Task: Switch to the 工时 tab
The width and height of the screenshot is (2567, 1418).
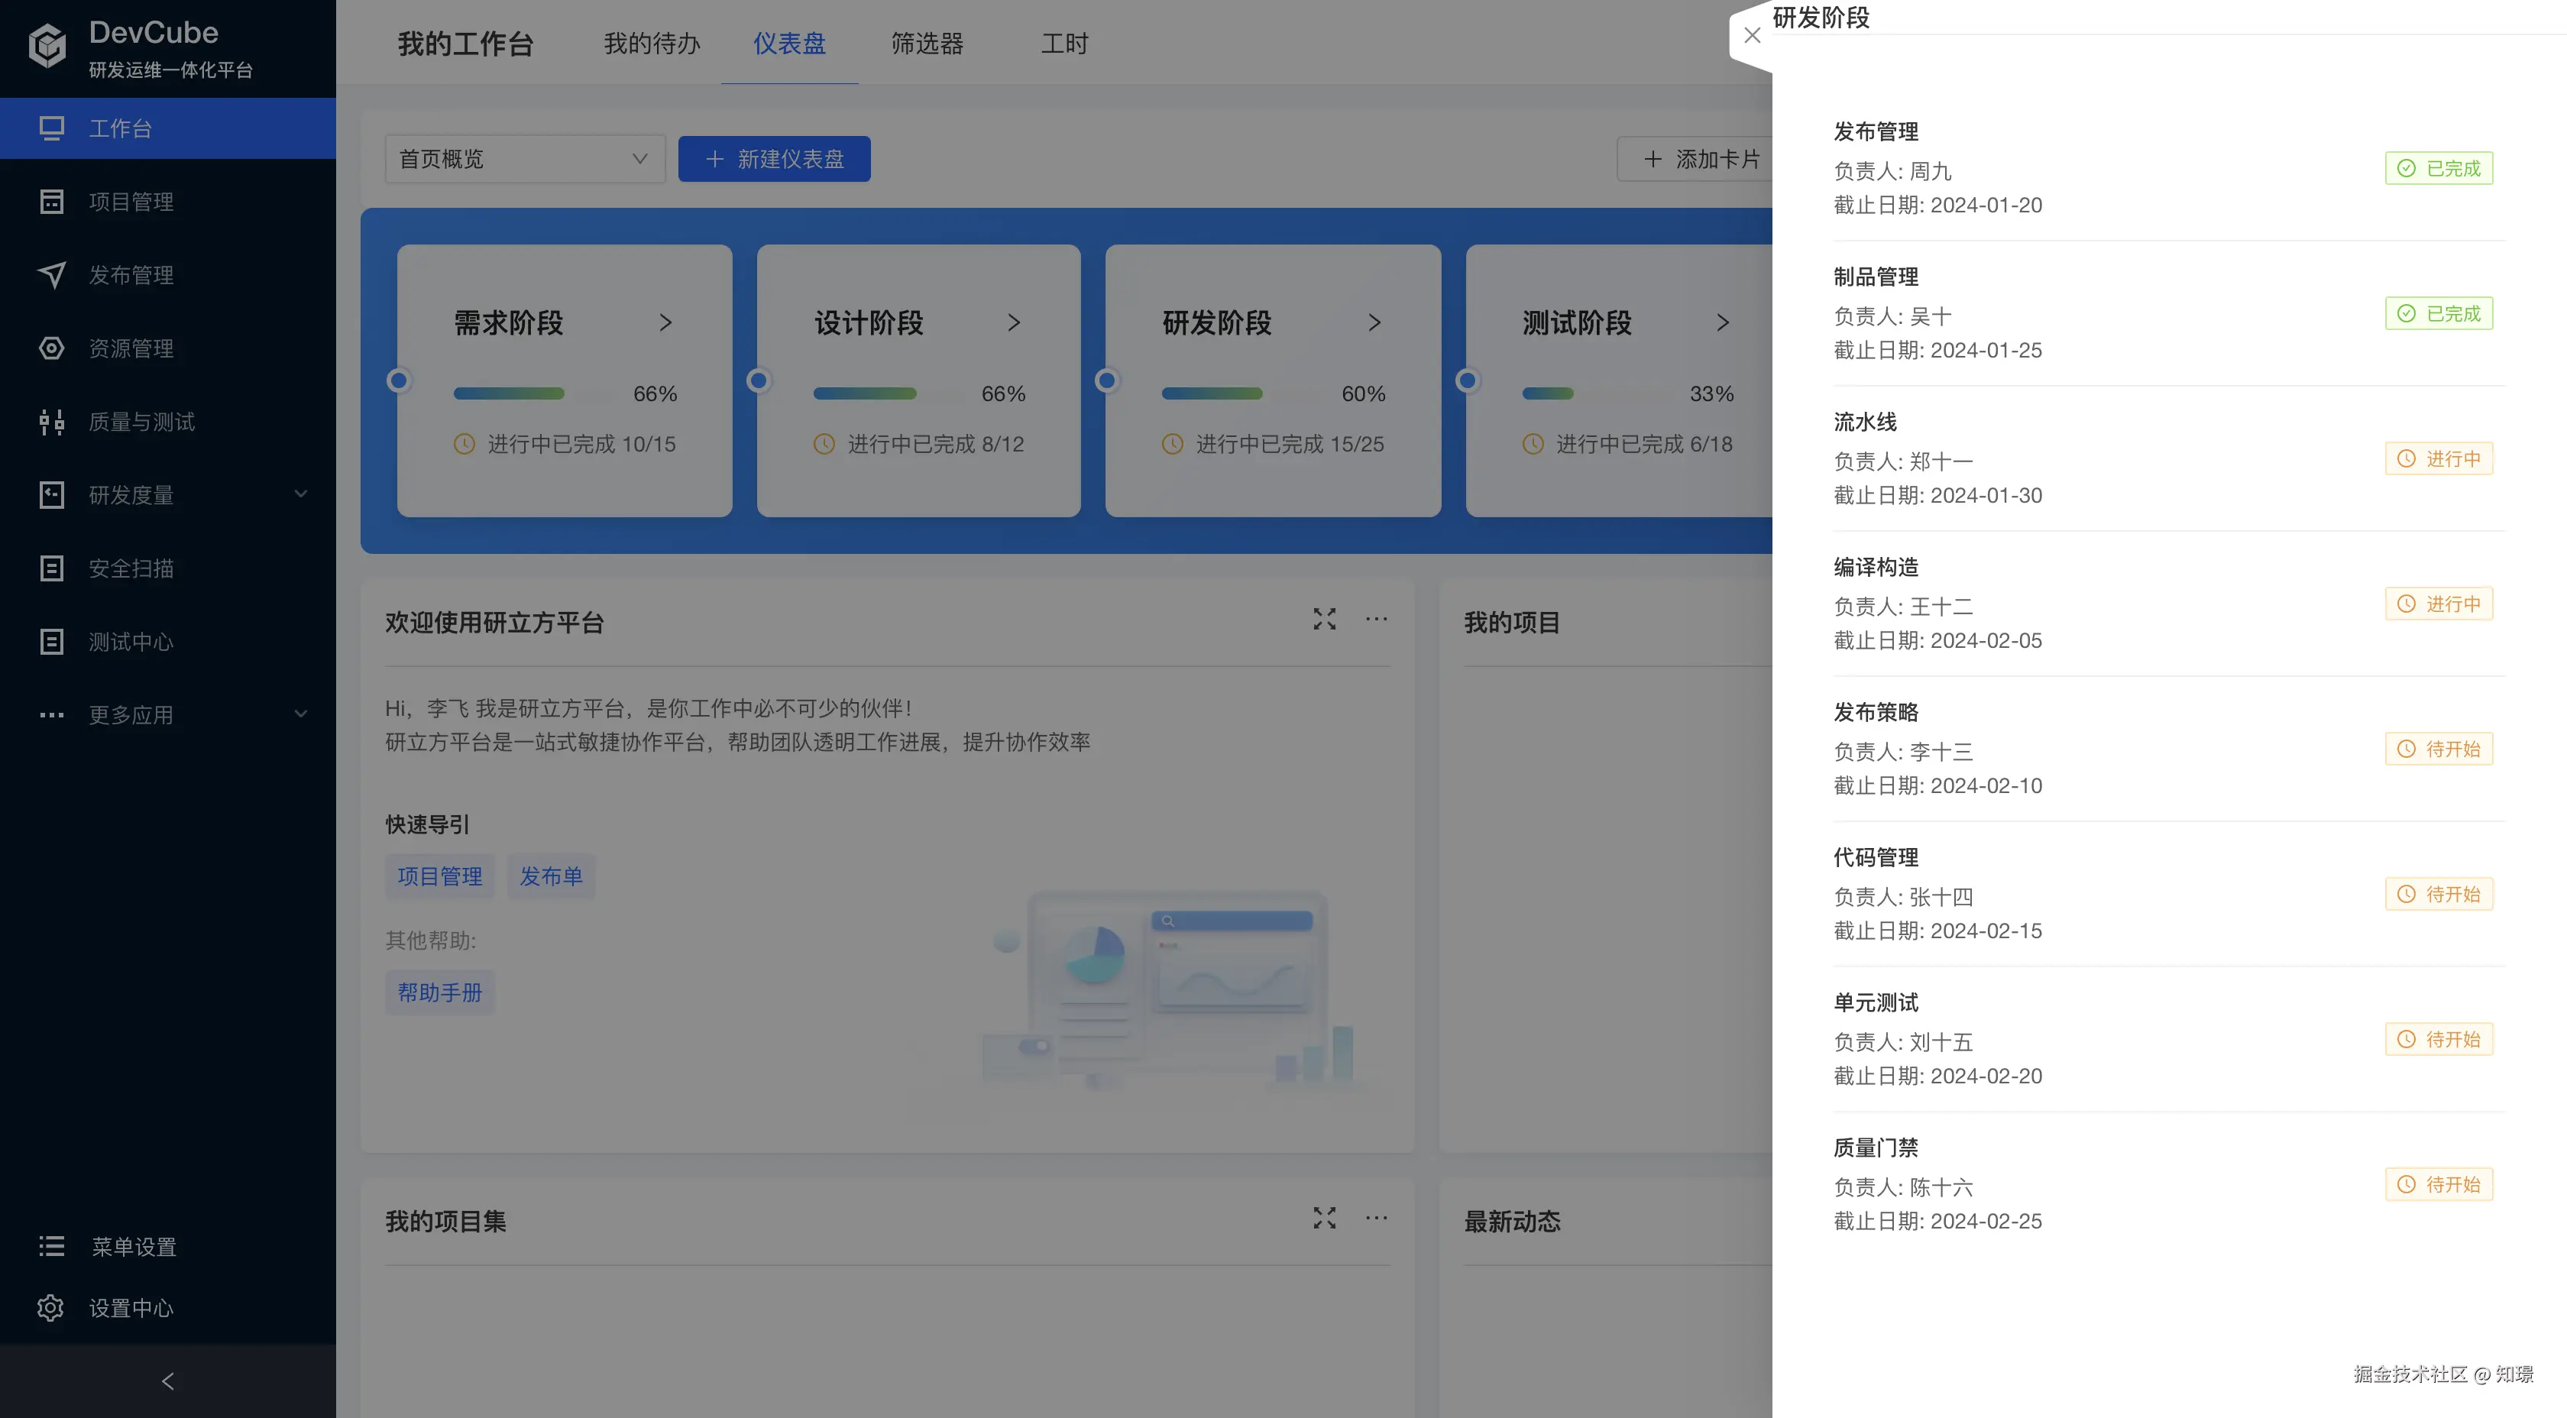Action: click(1063, 44)
